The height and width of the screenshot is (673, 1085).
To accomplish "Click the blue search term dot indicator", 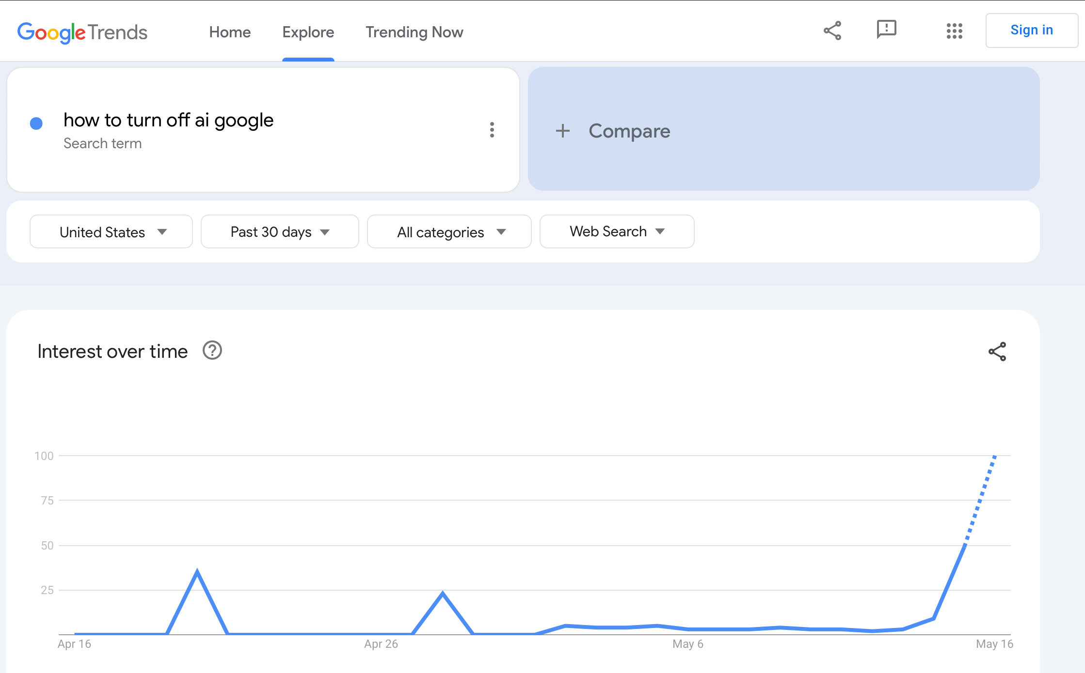I will pos(36,123).
